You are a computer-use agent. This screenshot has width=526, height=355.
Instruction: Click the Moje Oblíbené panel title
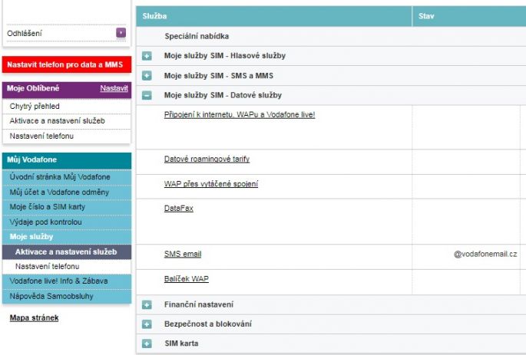[33, 88]
